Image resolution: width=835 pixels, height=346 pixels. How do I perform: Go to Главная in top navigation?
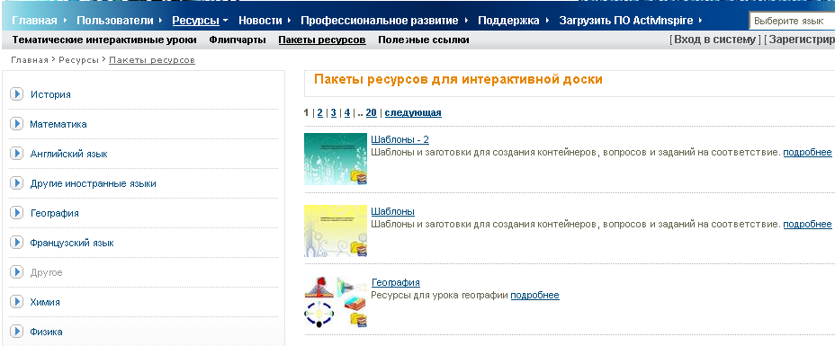(x=34, y=21)
